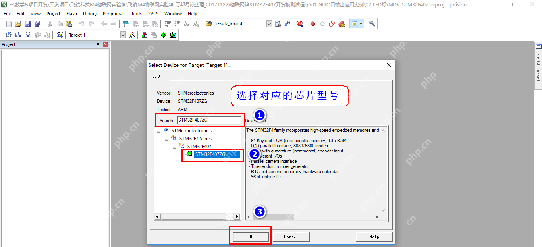The width and height of the screenshot is (542, 247).
Task: Open Configuration wrench icon
Action: click(372, 24)
